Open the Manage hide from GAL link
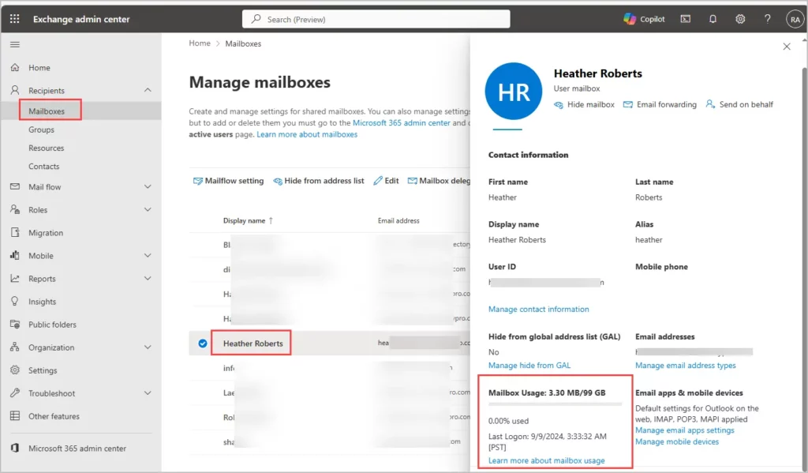The image size is (808, 473). (x=529, y=366)
